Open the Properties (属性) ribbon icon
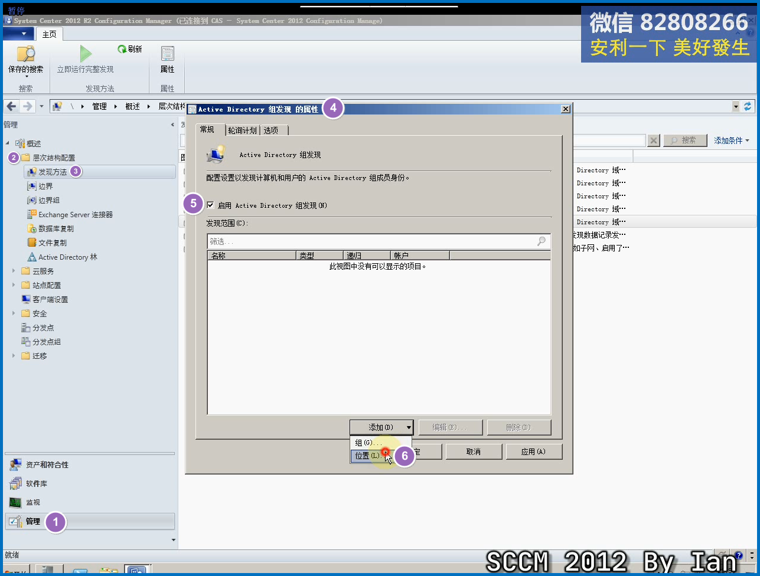This screenshot has width=760, height=576. (167, 61)
